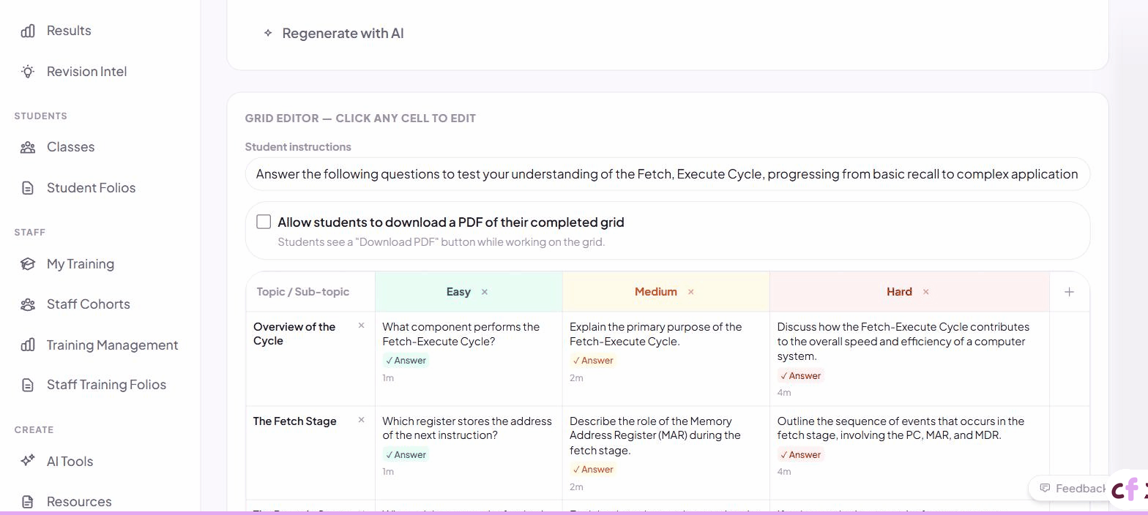Screen dimensions: 1148x515
Task: Open Training Management page
Action: tap(112, 345)
